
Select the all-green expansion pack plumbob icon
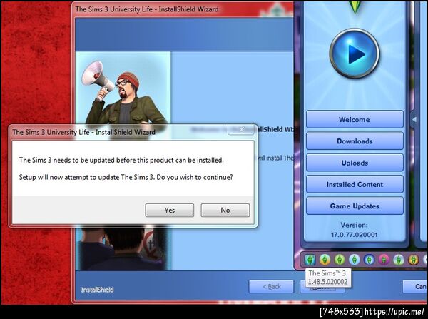(340, 260)
